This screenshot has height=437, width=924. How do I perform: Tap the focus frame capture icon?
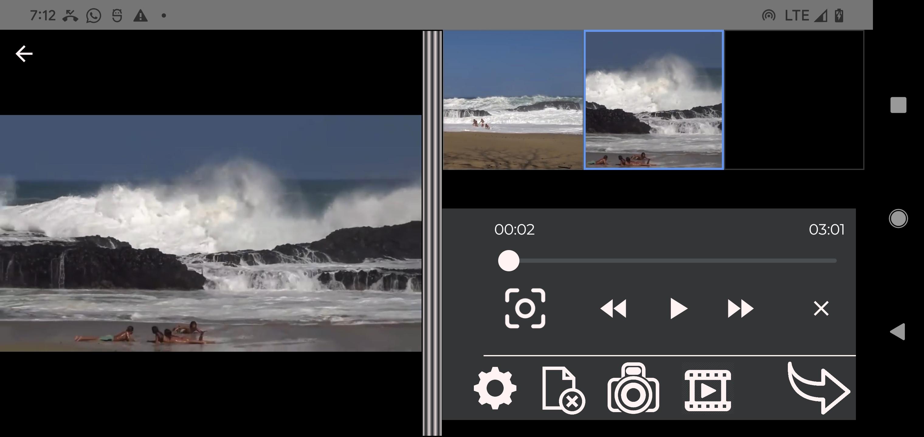(x=525, y=308)
